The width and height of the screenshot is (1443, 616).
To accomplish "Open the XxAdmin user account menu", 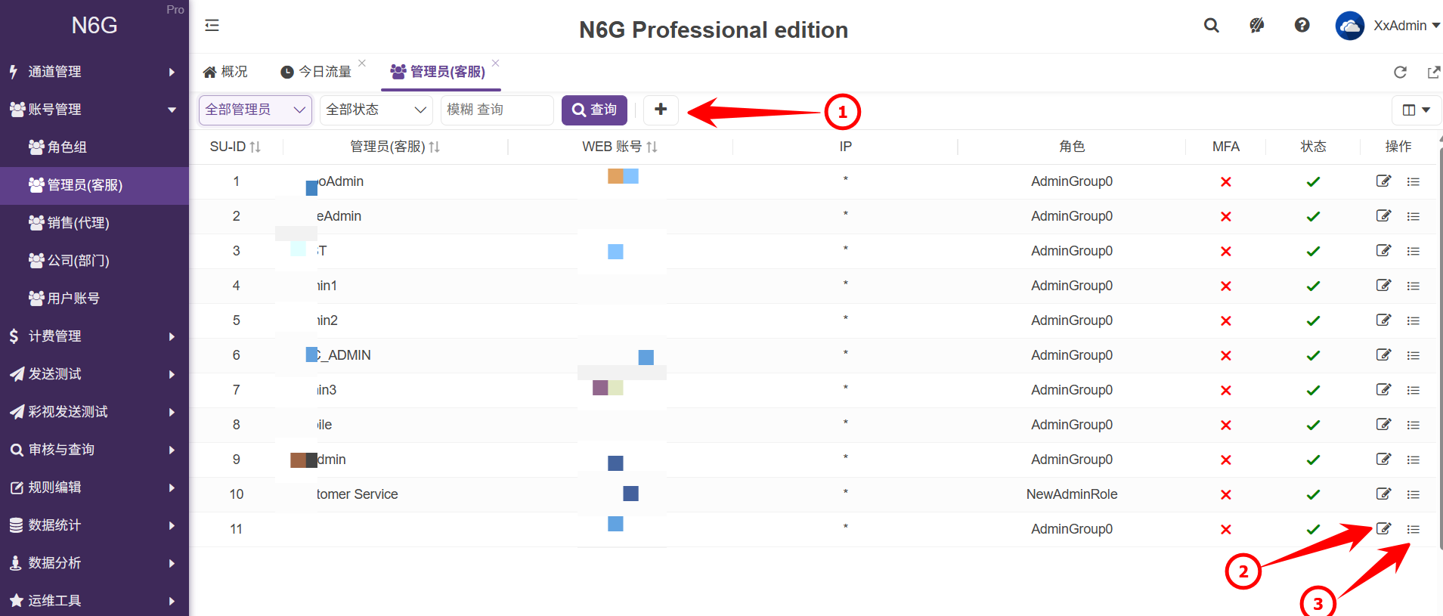I will pos(1390,26).
